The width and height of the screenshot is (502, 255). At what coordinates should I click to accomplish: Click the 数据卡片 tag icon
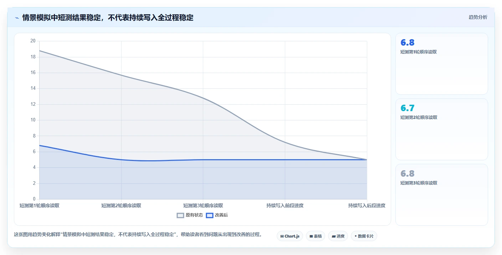[356, 236]
